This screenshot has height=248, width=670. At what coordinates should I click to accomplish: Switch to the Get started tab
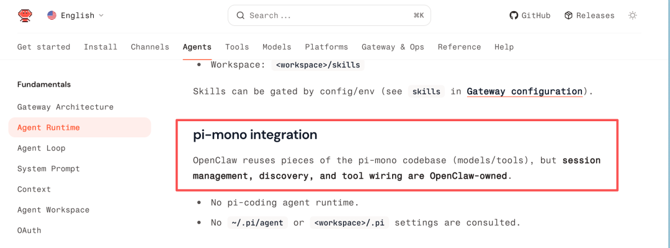43,47
